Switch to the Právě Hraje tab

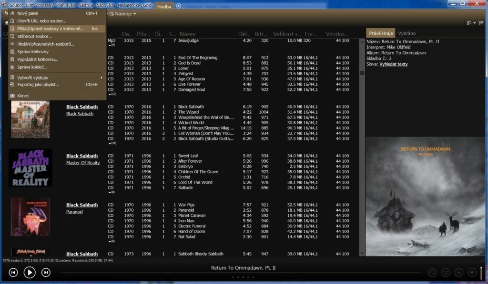coord(381,33)
